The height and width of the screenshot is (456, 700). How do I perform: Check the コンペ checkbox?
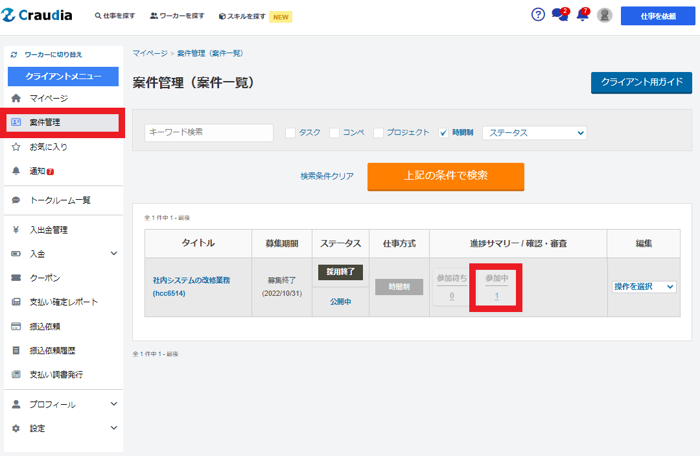(x=334, y=133)
